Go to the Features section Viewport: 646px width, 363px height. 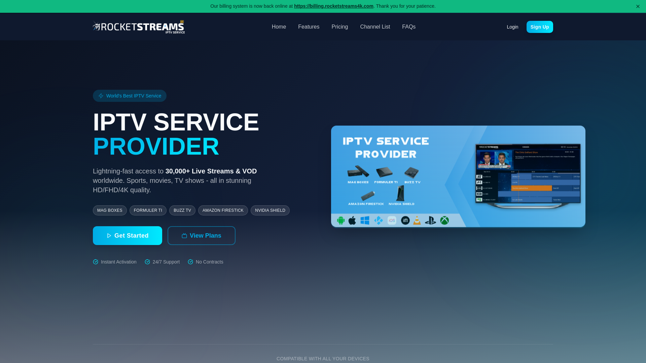point(309,27)
